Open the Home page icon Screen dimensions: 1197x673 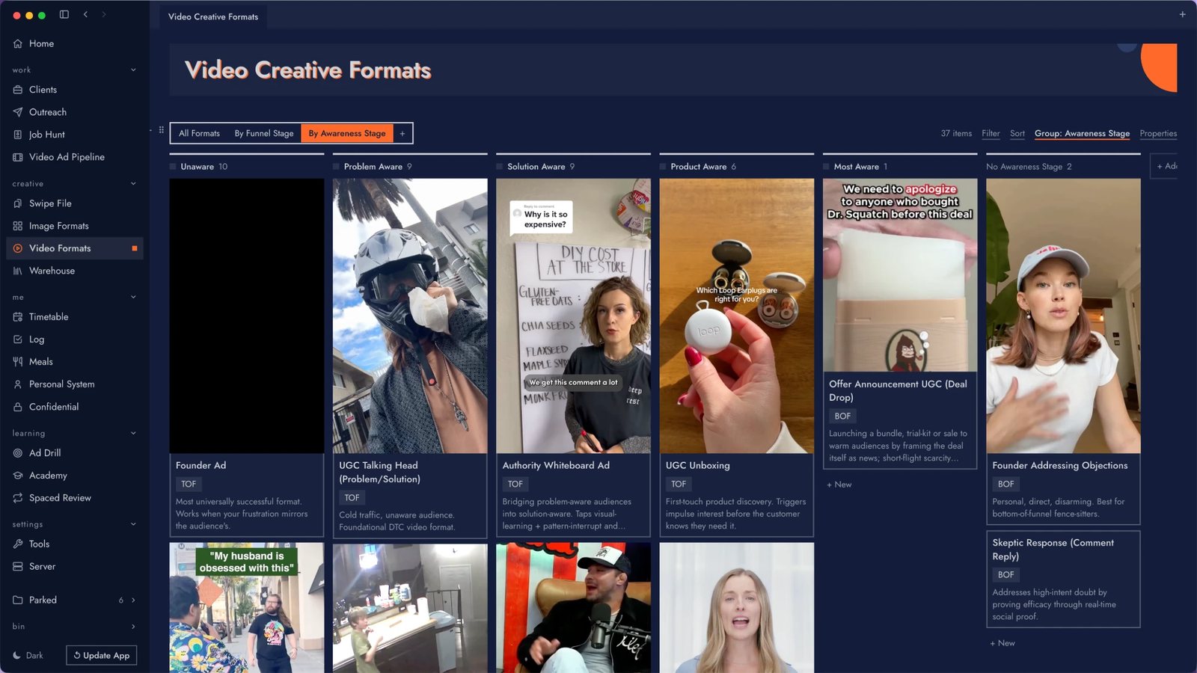pyautogui.click(x=18, y=43)
